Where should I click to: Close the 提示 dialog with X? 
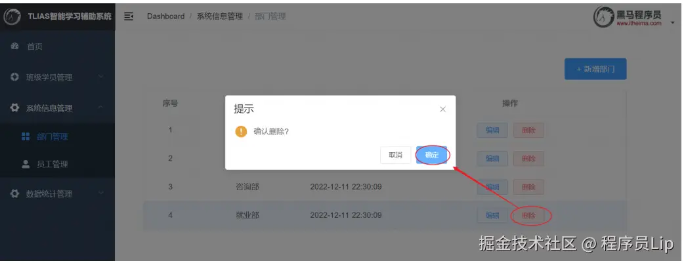443,110
